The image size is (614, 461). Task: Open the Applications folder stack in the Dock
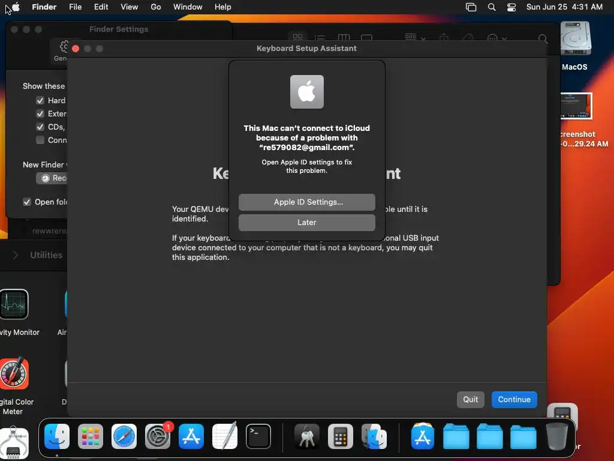point(423,436)
